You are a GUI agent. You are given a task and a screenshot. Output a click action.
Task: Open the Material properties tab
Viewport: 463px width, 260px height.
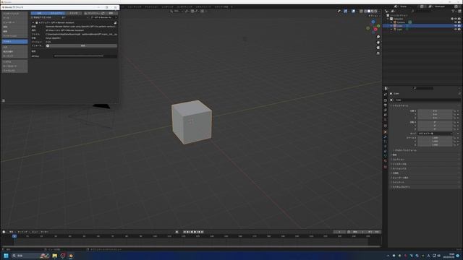point(386,161)
